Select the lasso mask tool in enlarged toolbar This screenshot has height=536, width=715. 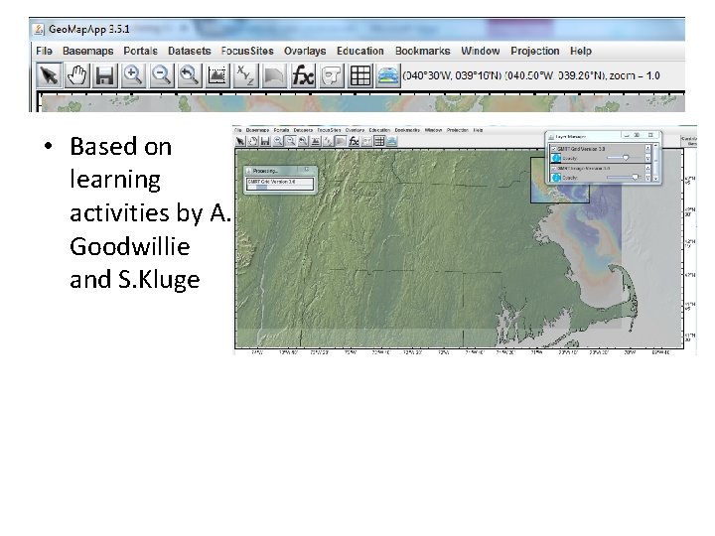pos(332,75)
